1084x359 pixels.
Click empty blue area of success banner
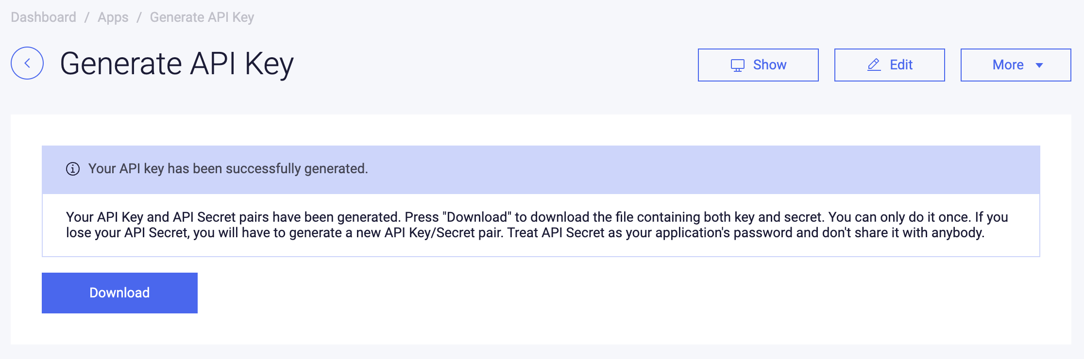tap(704, 170)
